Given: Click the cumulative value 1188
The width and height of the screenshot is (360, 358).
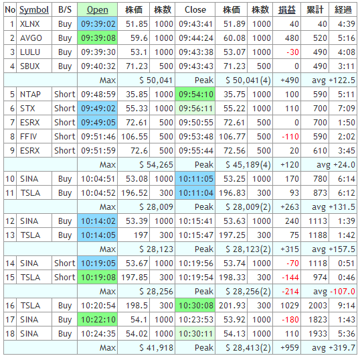Looking at the screenshot, I should [x=318, y=235].
